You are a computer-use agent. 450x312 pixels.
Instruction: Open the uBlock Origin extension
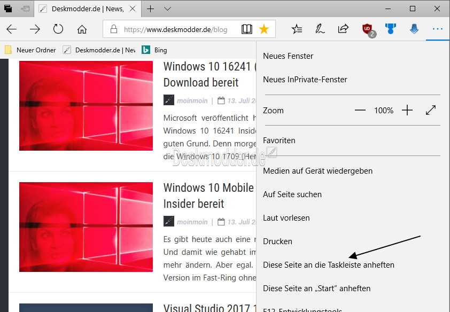click(368, 30)
